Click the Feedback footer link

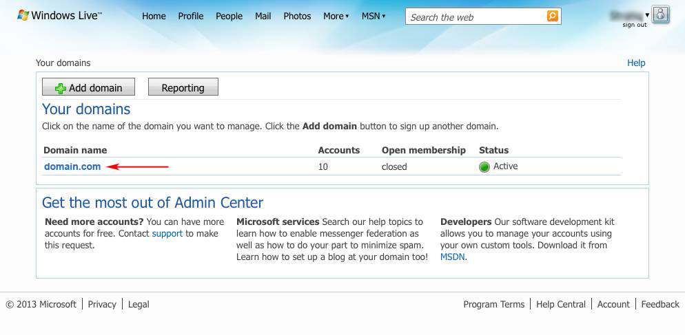660,305
